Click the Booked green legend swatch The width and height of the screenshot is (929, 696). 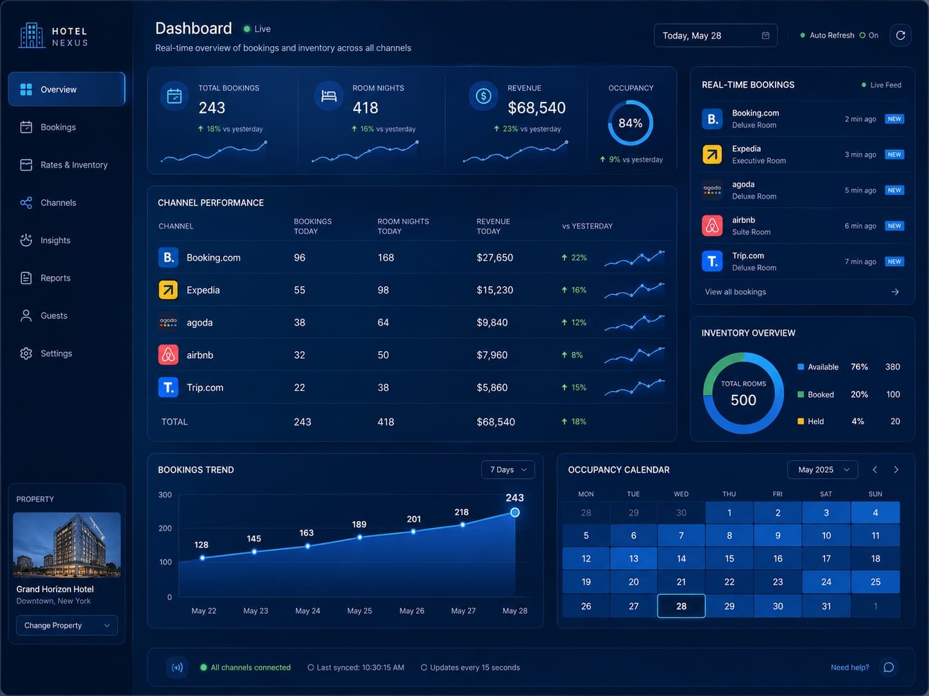point(801,394)
